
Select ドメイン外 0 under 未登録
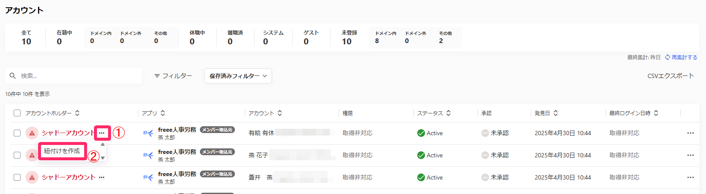[x=416, y=37]
